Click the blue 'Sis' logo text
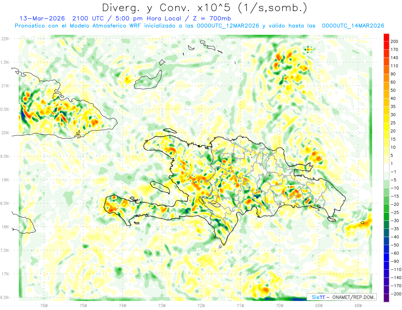 coord(315,297)
